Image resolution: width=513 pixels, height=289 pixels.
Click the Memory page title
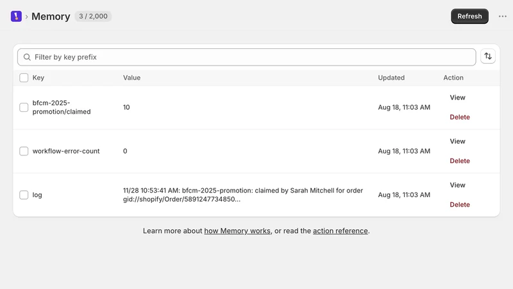coord(51,17)
